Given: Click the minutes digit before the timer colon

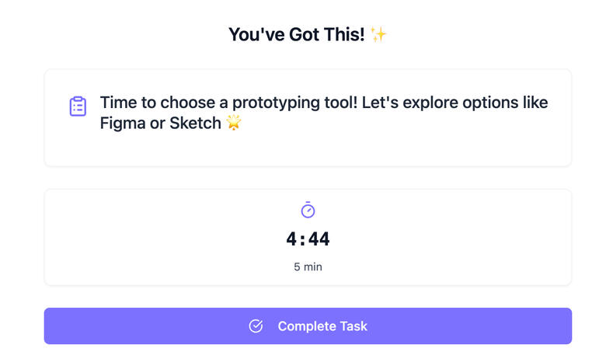Looking at the screenshot, I should click(x=293, y=239).
